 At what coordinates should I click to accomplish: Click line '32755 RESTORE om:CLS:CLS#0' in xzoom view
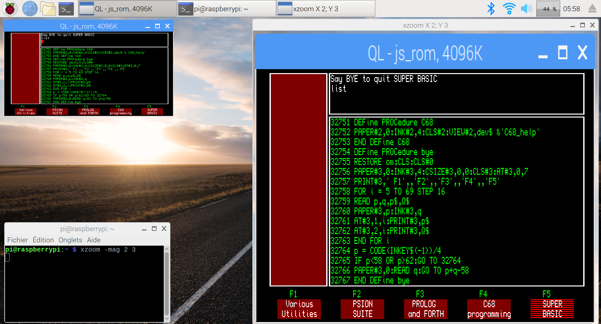click(382, 162)
